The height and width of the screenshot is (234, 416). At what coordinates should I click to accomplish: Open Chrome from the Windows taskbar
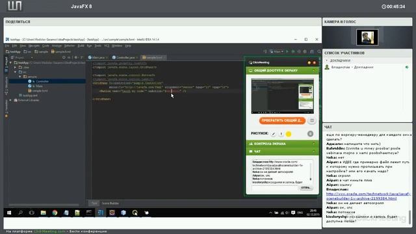55,213
